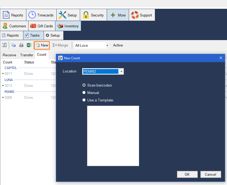The image size is (227, 185).
Task: Switch to the Transfer tab
Action: pos(27,55)
